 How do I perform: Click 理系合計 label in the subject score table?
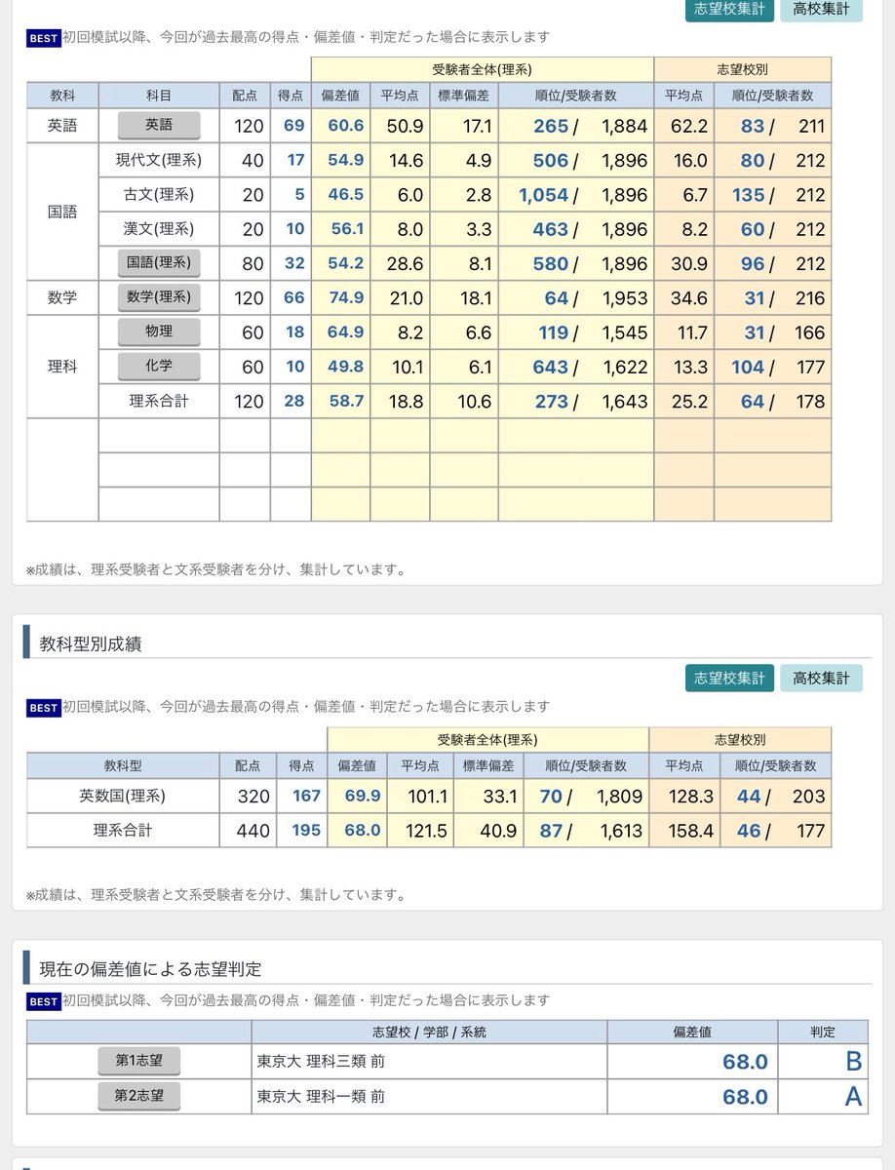click(x=159, y=401)
